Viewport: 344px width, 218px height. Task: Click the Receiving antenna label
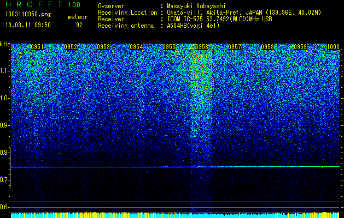(x=126, y=26)
